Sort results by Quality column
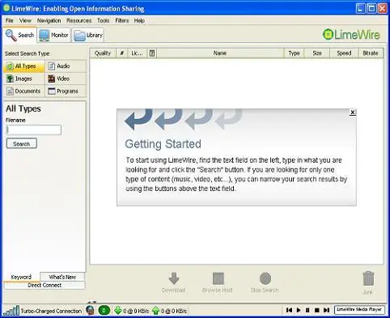 pyautogui.click(x=103, y=53)
